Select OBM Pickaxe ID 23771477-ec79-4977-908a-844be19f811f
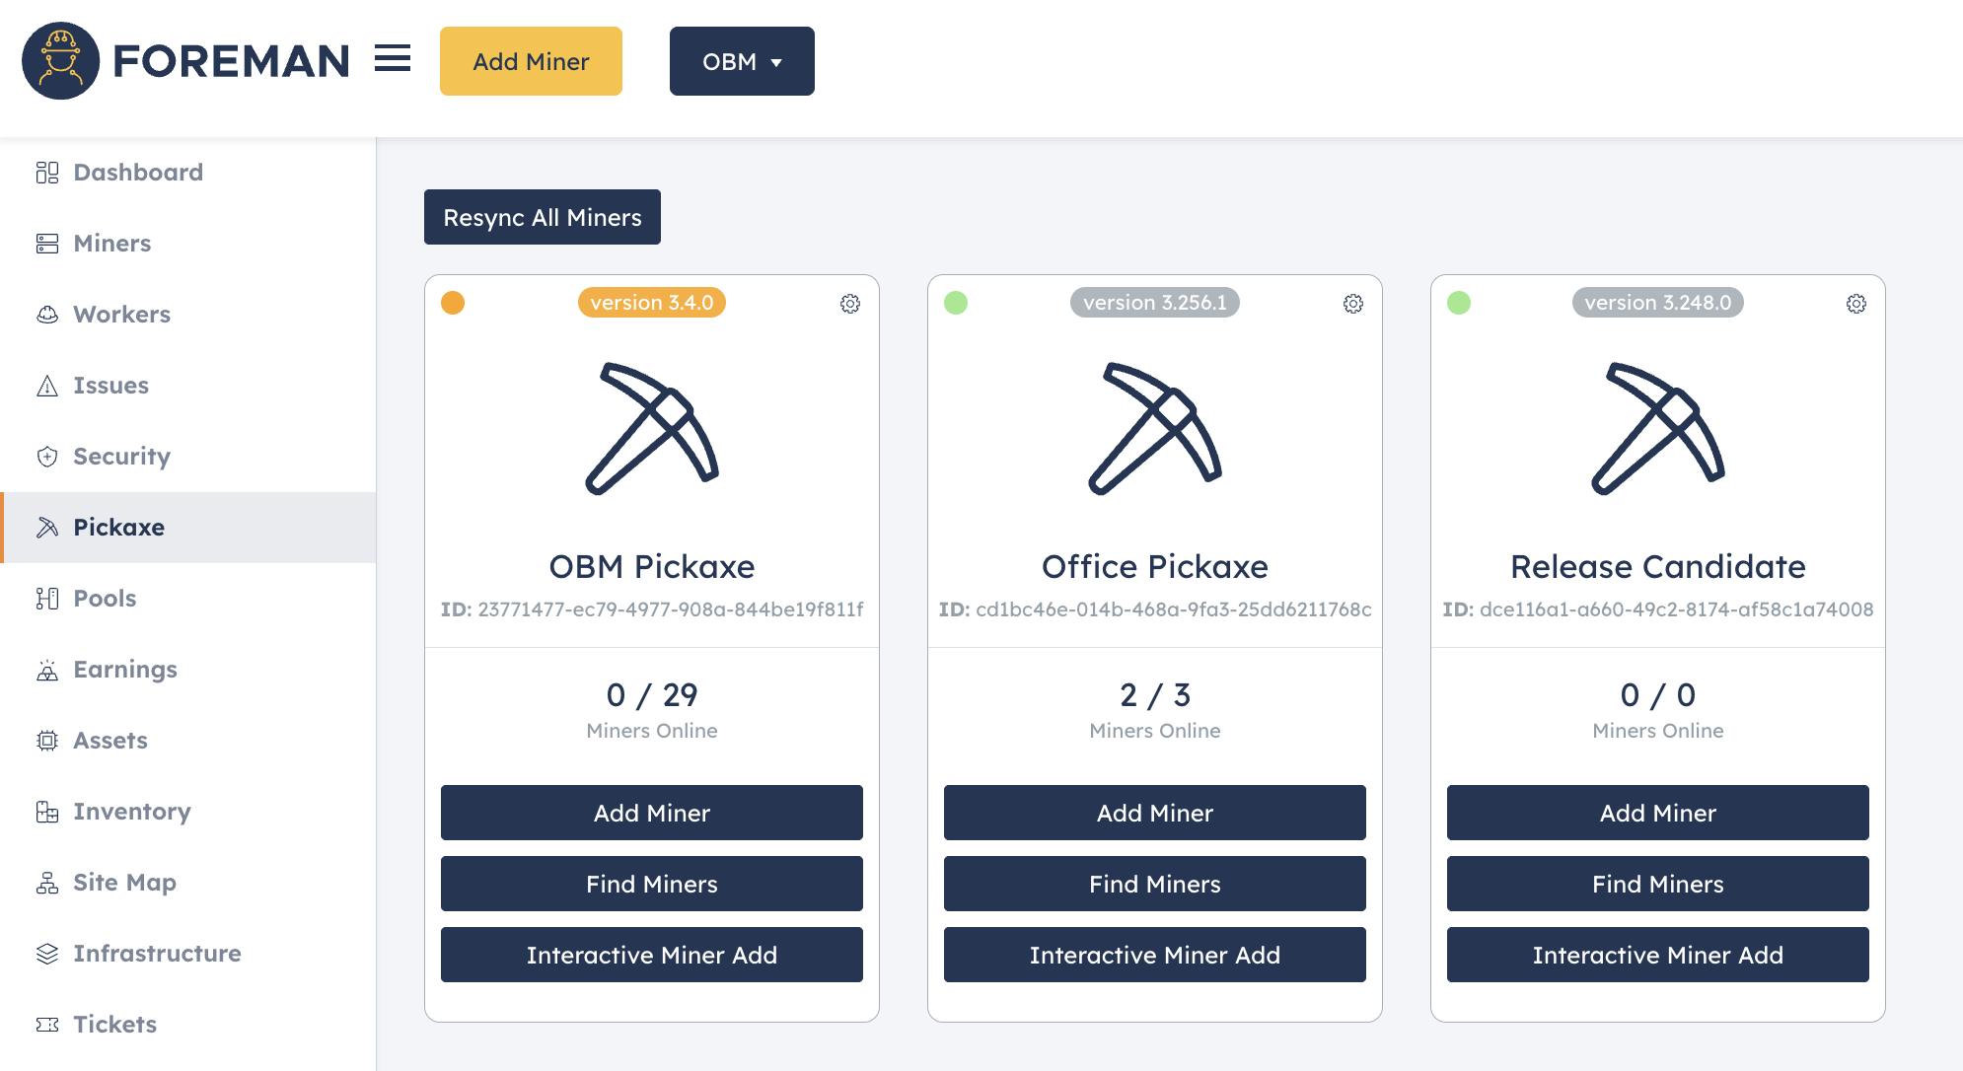The height and width of the screenshot is (1071, 1963). [652, 609]
